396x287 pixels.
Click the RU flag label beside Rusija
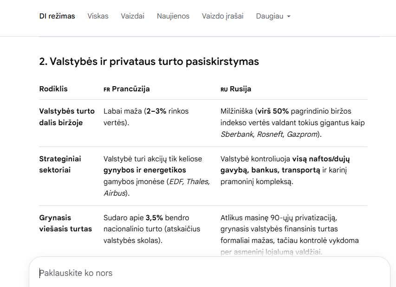pos(224,89)
